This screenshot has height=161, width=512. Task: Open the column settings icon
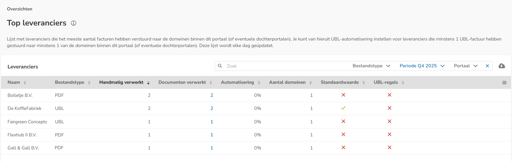(504, 83)
